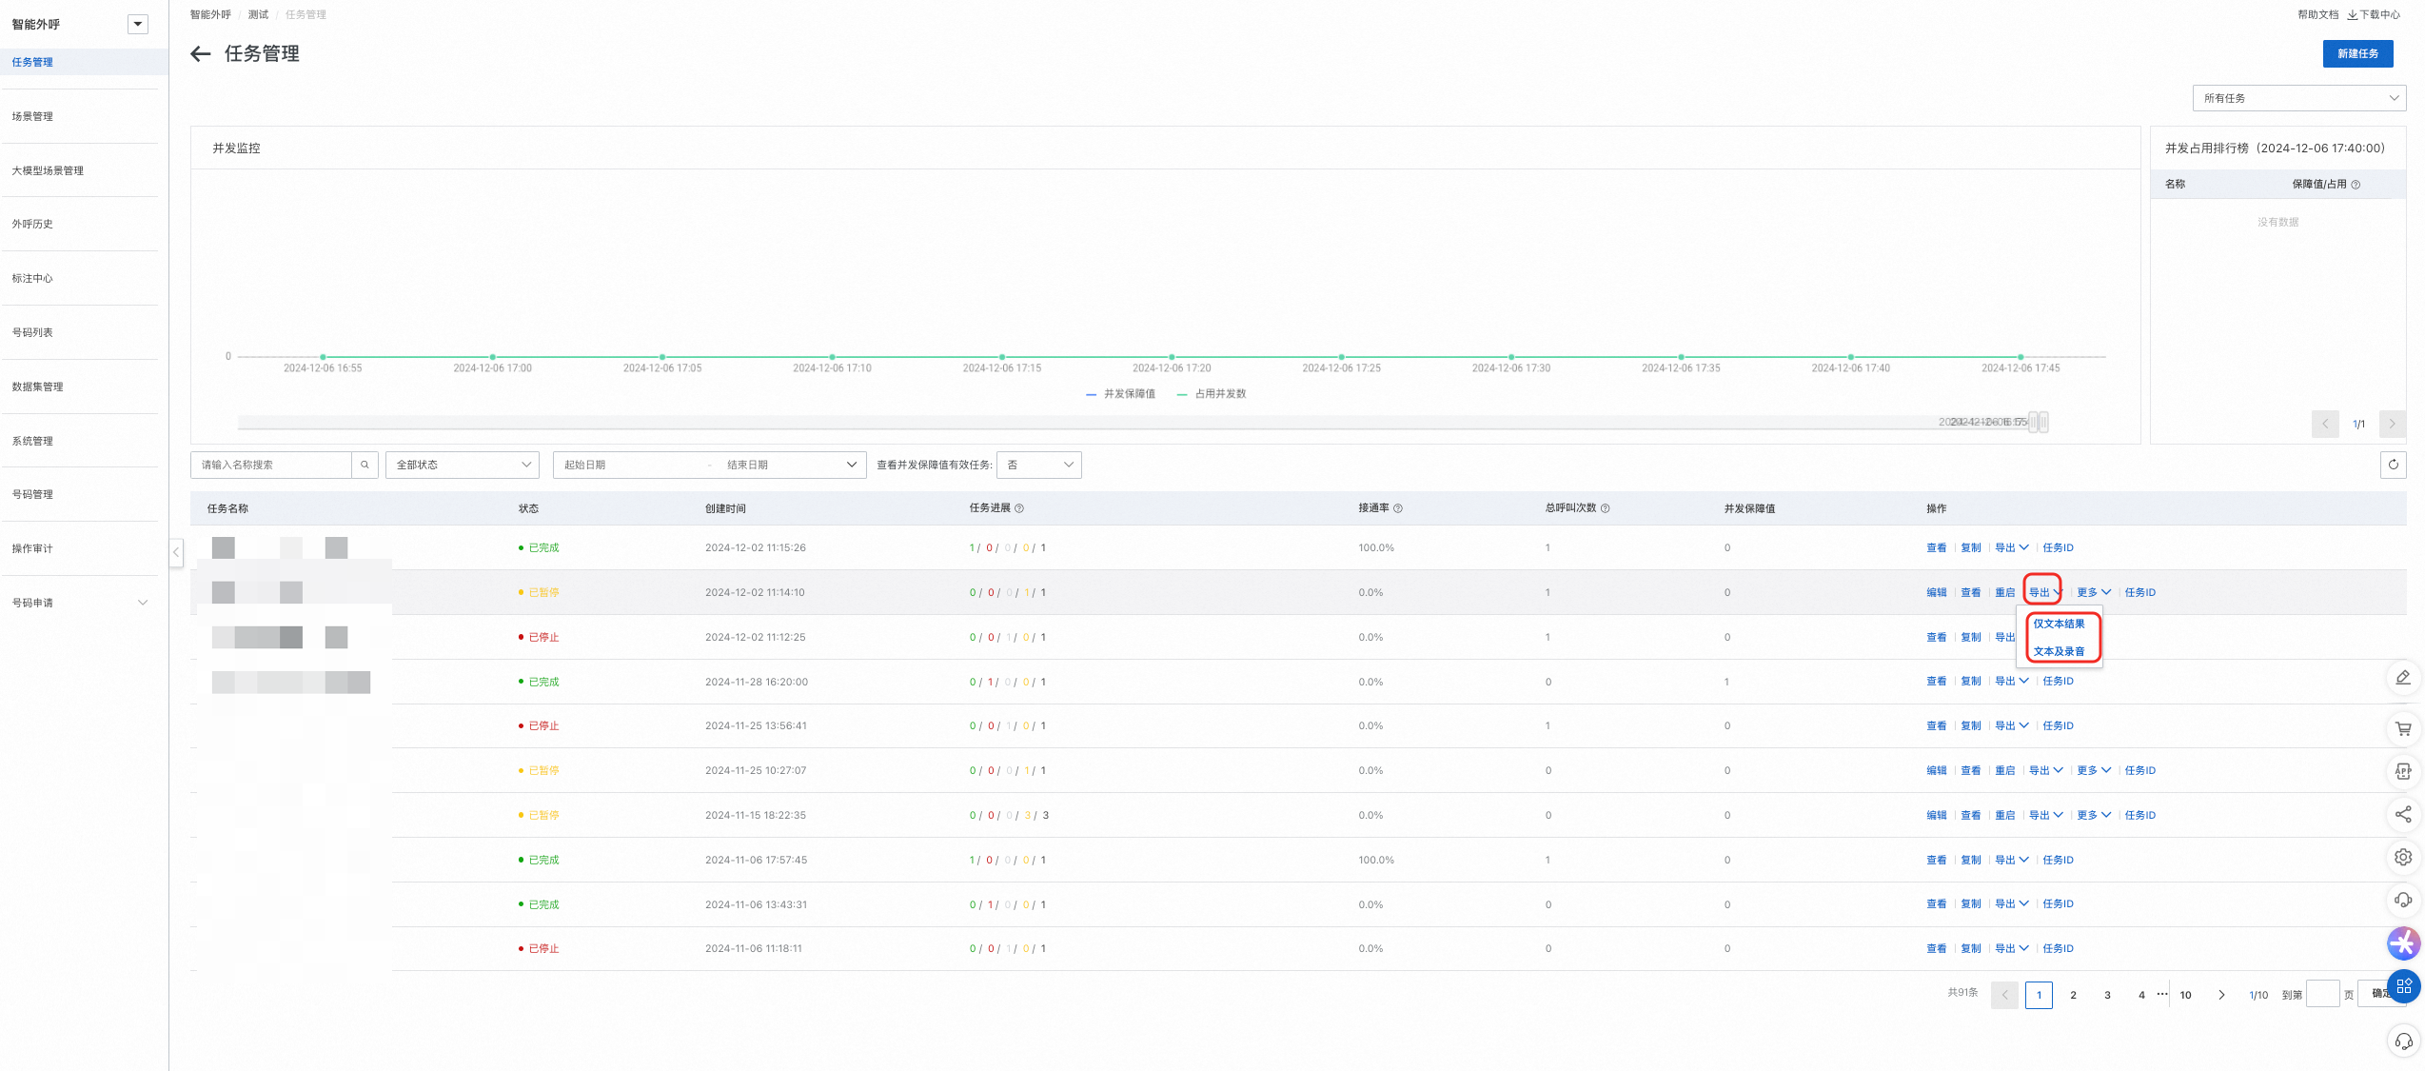
Task: Click 复制 in 17:57:45 task row
Action: (1970, 860)
